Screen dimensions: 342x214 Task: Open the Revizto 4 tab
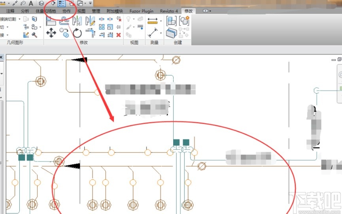click(169, 11)
